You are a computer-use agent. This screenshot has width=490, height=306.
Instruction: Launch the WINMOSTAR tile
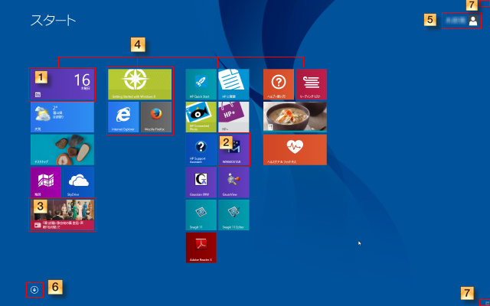pyautogui.click(x=234, y=150)
